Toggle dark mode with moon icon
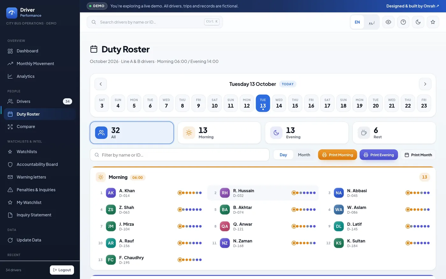 click(x=418, y=22)
